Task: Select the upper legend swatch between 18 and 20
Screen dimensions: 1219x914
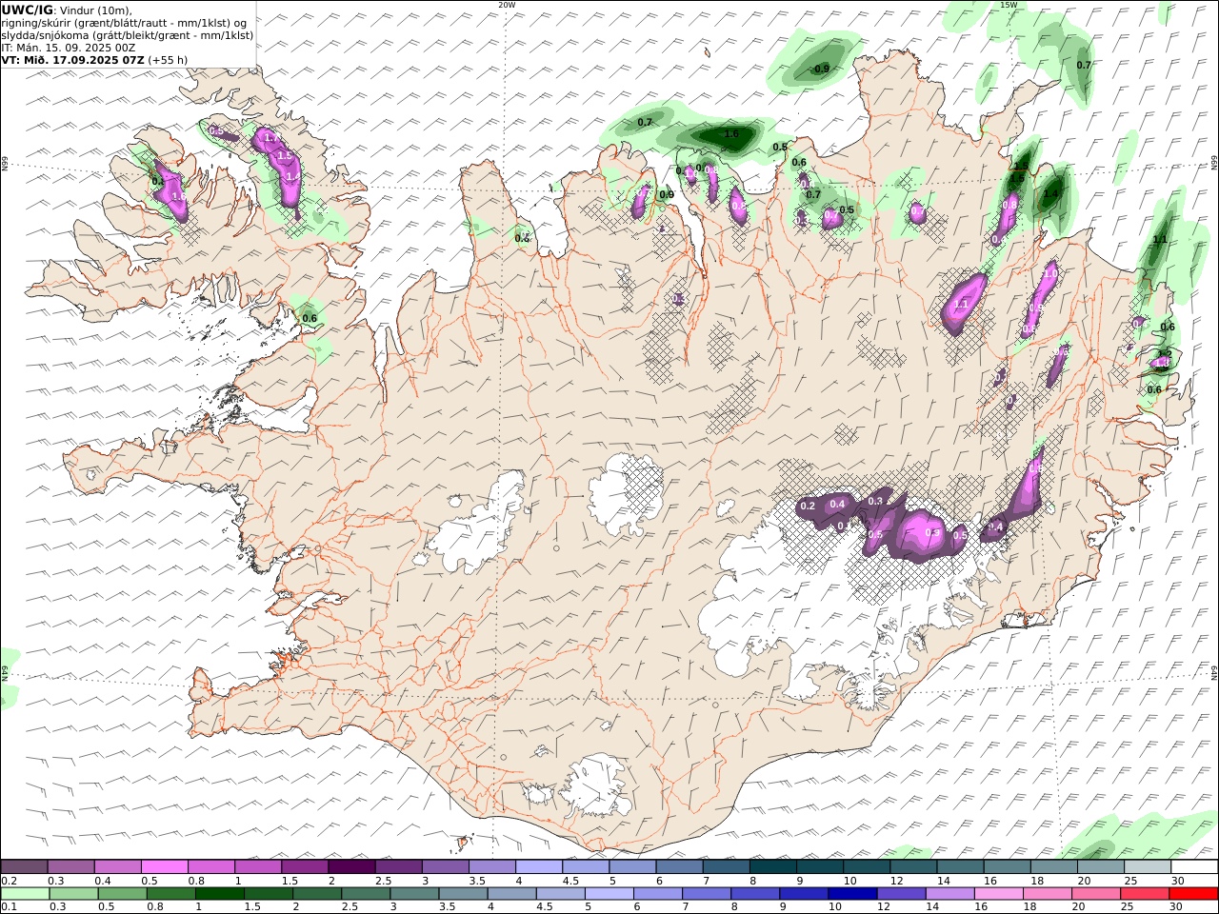Action: coord(1054,866)
